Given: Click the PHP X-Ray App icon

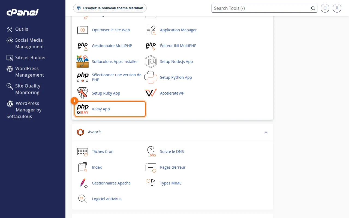Looking at the screenshot, I should coord(83,109).
